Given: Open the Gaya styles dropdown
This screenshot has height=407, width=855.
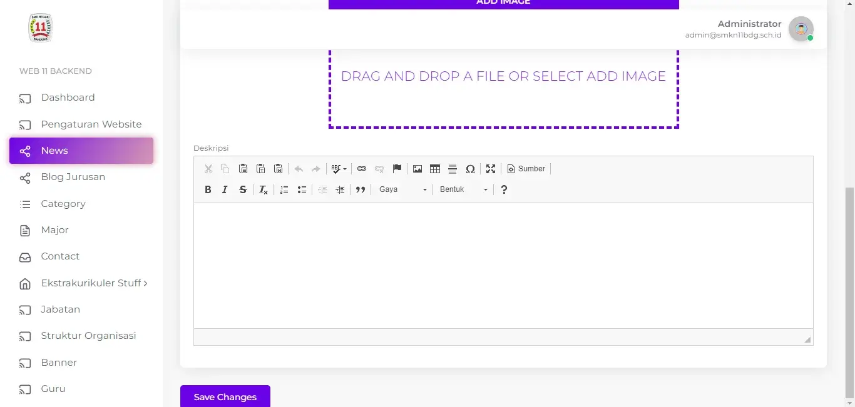Looking at the screenshot, I should 403,189.
